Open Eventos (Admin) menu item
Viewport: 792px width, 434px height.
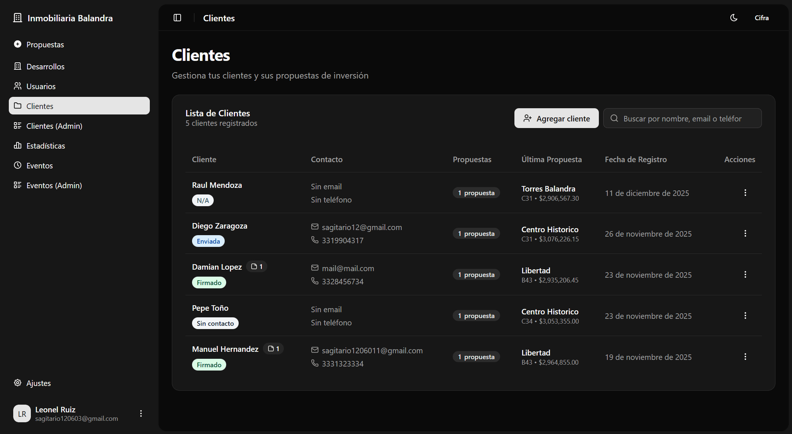click(54, 186)
